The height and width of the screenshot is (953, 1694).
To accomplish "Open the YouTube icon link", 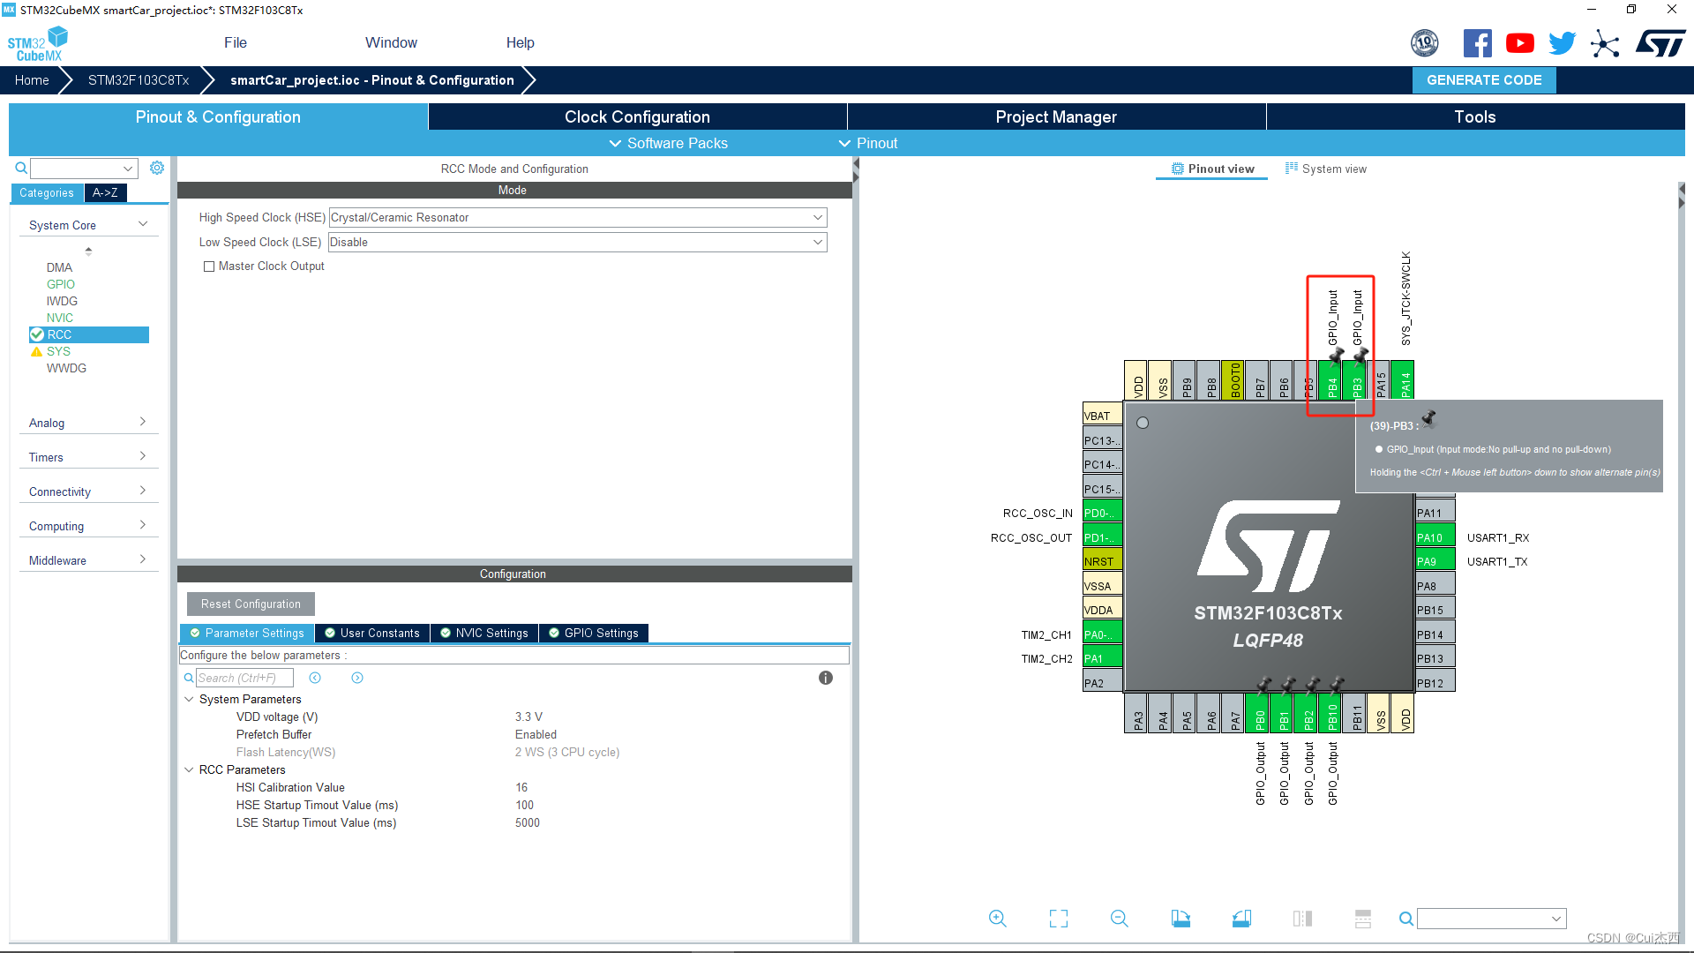I will tap(1519, 43).
